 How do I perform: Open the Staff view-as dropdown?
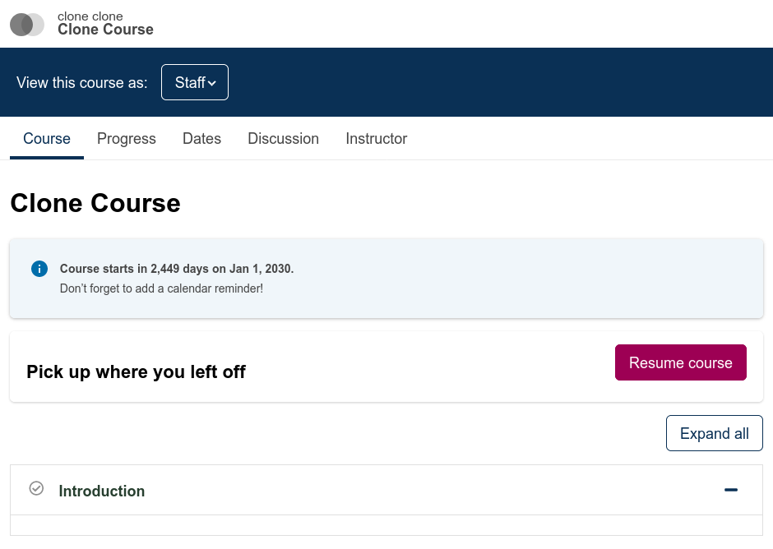(x=195, y=82)
